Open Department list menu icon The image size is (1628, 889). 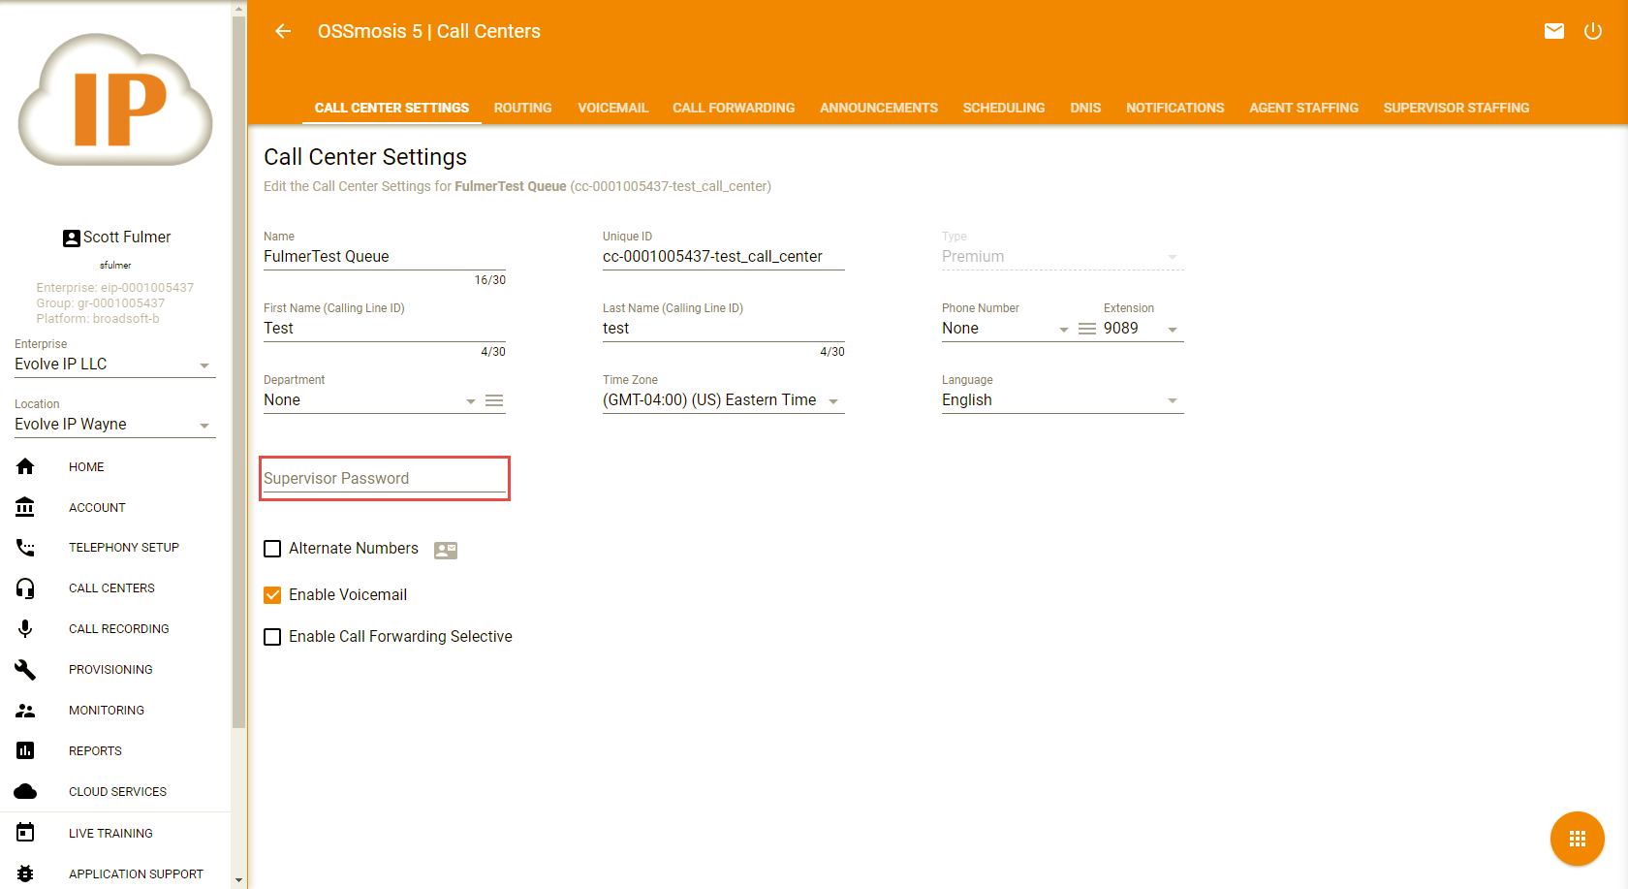point(494,400)
